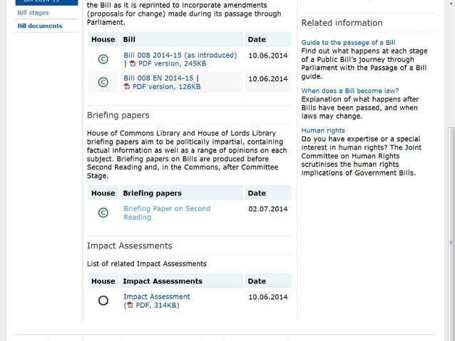Image resolution: width=455 pixels, height=341 pixels.
Task: Click Commons icon beside Bill 008 EN
Action: tap(103, 82)
